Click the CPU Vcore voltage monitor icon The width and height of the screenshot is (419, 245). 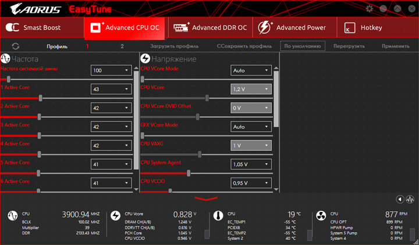[115, 215]
